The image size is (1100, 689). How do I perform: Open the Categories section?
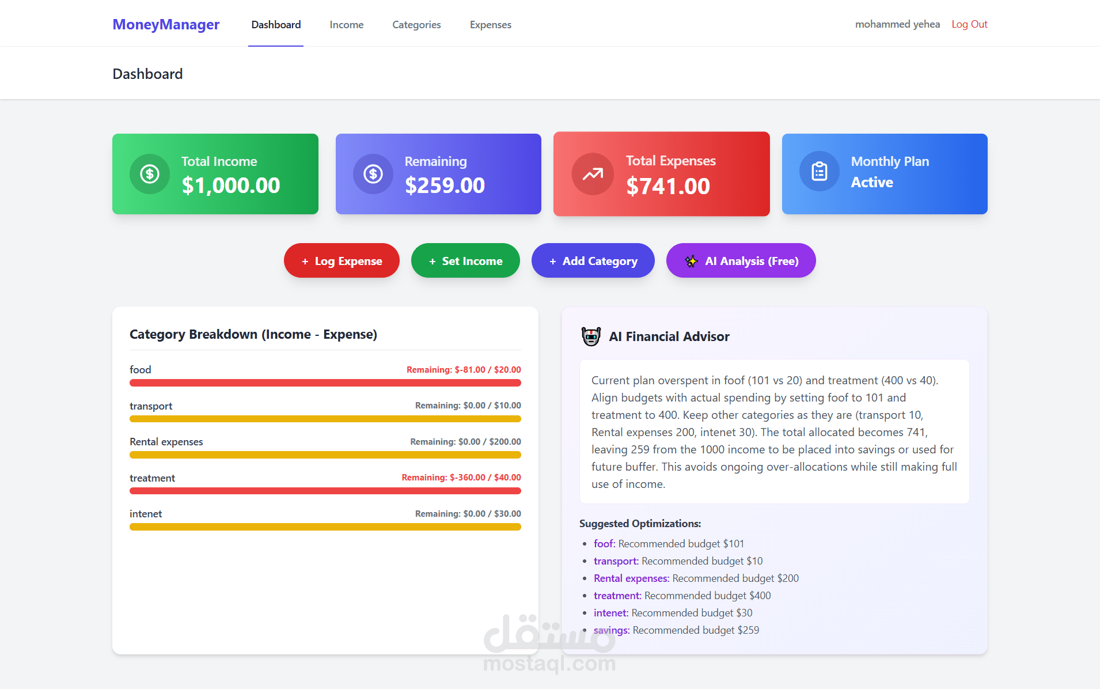[416, 24]
